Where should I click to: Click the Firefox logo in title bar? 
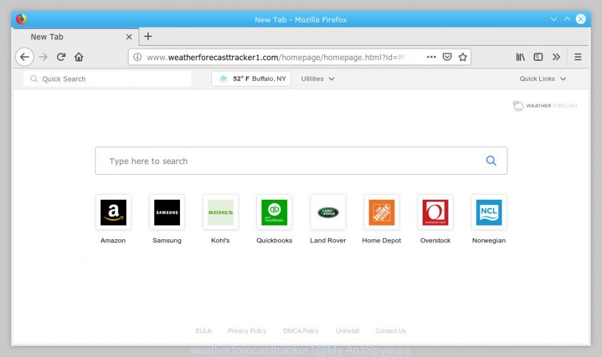click(21, 19)
